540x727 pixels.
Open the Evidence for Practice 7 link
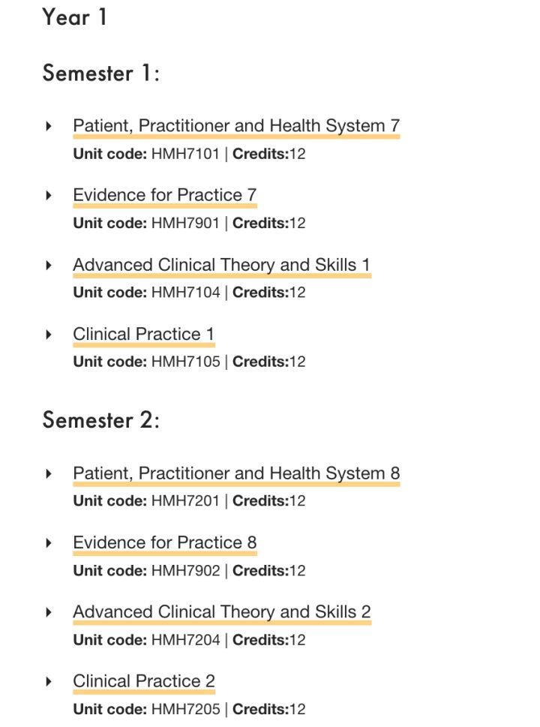[x=165, y=196]
